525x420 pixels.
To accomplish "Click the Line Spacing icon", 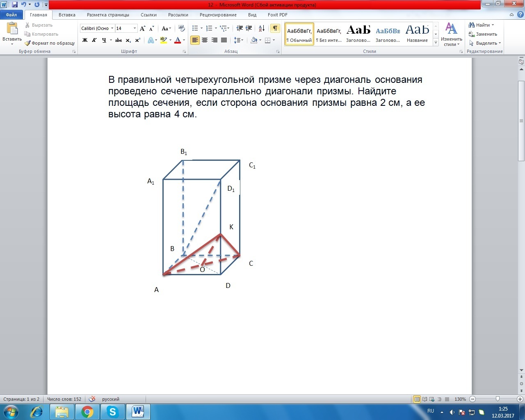I will tap(237, 40).
